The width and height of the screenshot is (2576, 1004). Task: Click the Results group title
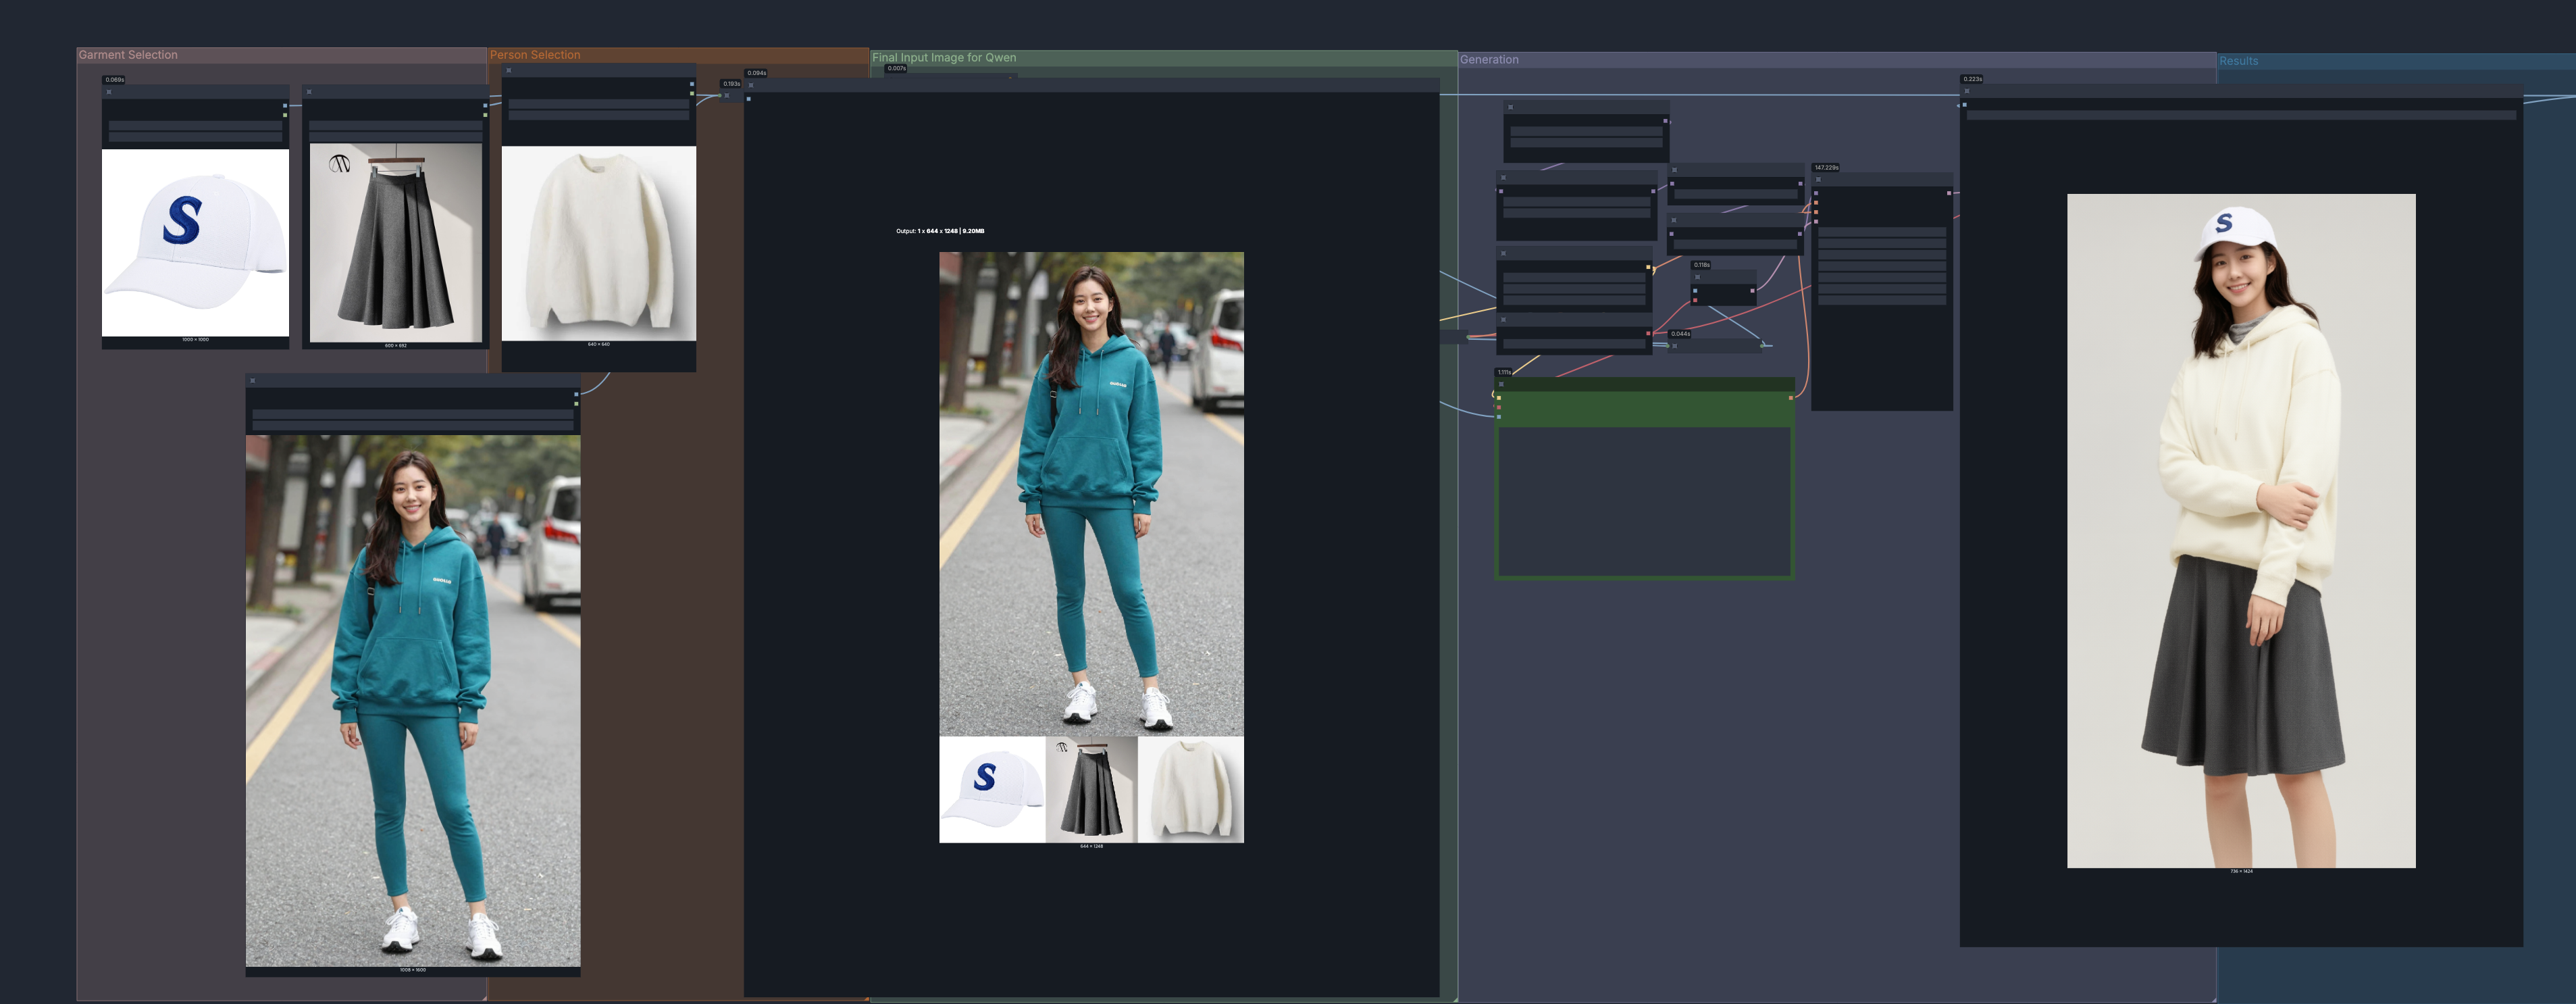[x=2238, y=61]
